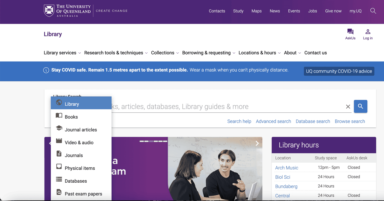This screenshot has width=384, height=201.
Task: Clear the search field with the X icon
Action: (x=348, y=107)
